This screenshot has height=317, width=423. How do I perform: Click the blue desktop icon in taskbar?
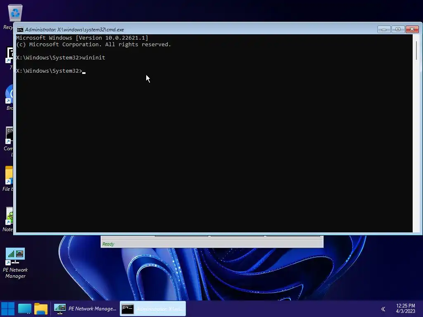(x=24, y=309)
